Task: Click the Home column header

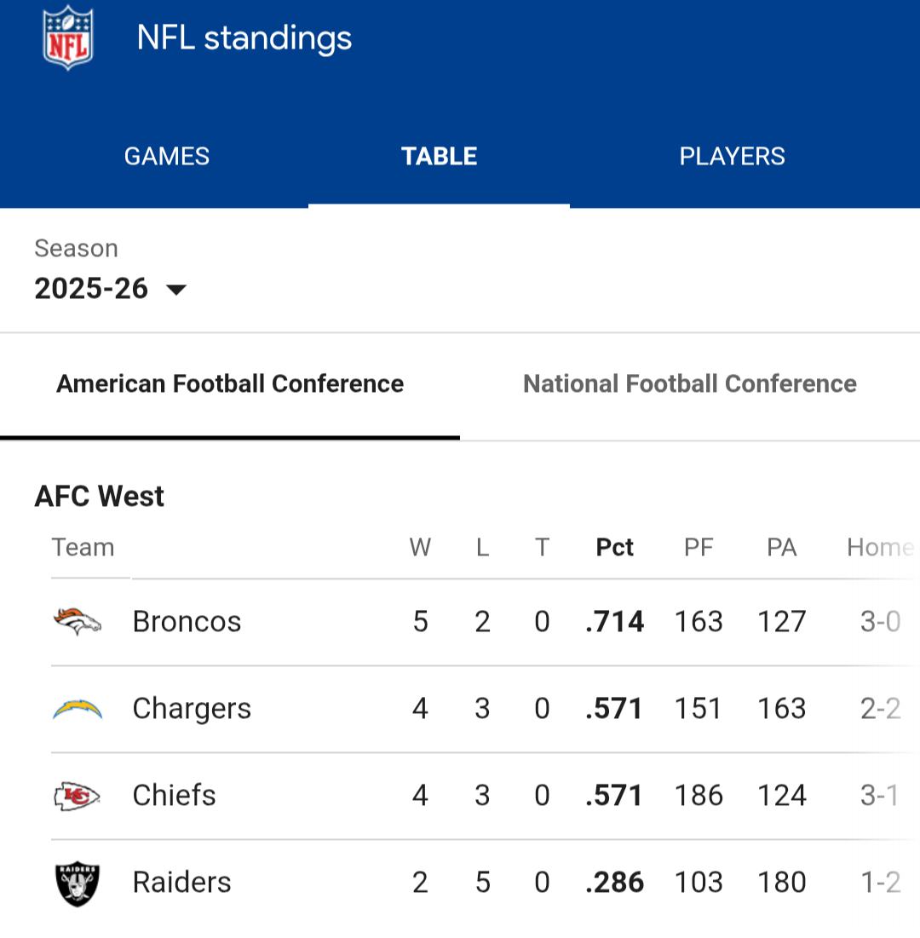Action: (879, 547)
